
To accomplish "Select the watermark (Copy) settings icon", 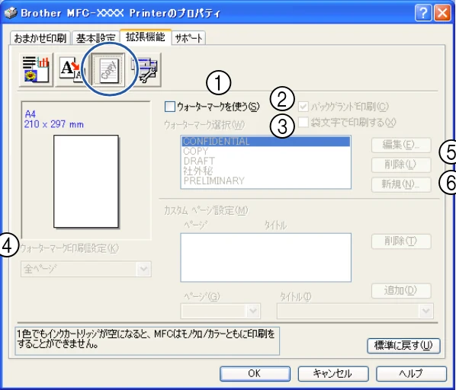I will click(108, 69).
